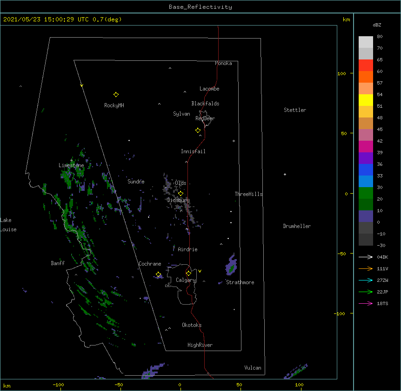Click the RockyMH label
The image size is (401, 391).
pyautogui.click(x=114, y=105)
